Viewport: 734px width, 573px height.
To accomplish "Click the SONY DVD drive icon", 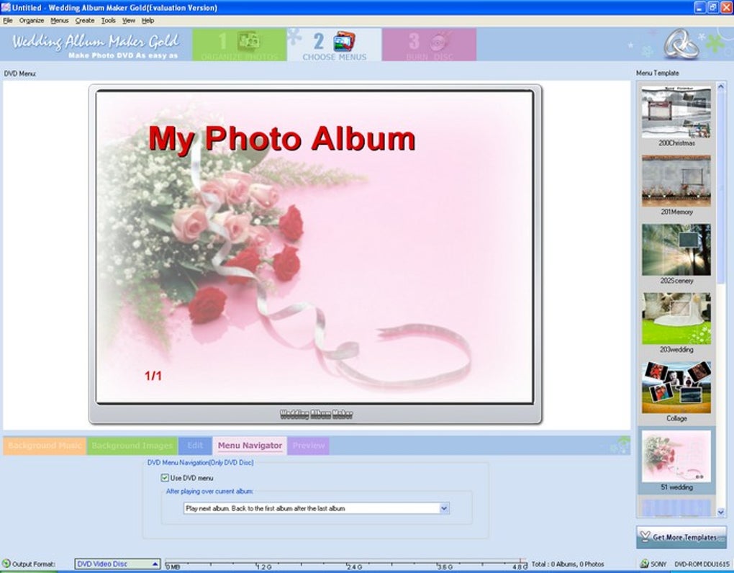I will click(645, 564).
